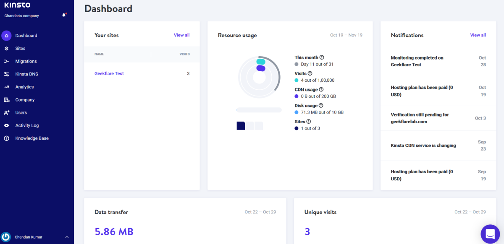
Task: Select the Analytics chart icon
Action: click(x=6, y=87)
